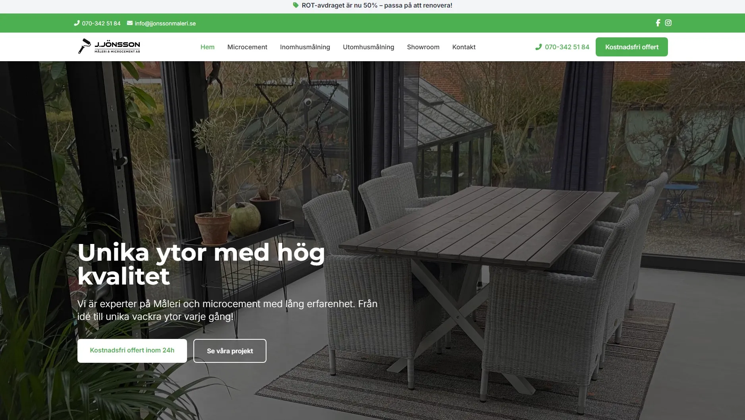Go to the Microcement page

247,47
